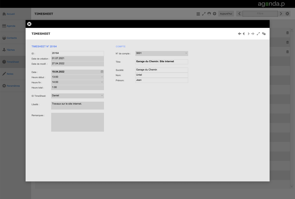Open the list view hamburger icon
Viewport: 295px width, 199px height.
[x=198, y=14]
